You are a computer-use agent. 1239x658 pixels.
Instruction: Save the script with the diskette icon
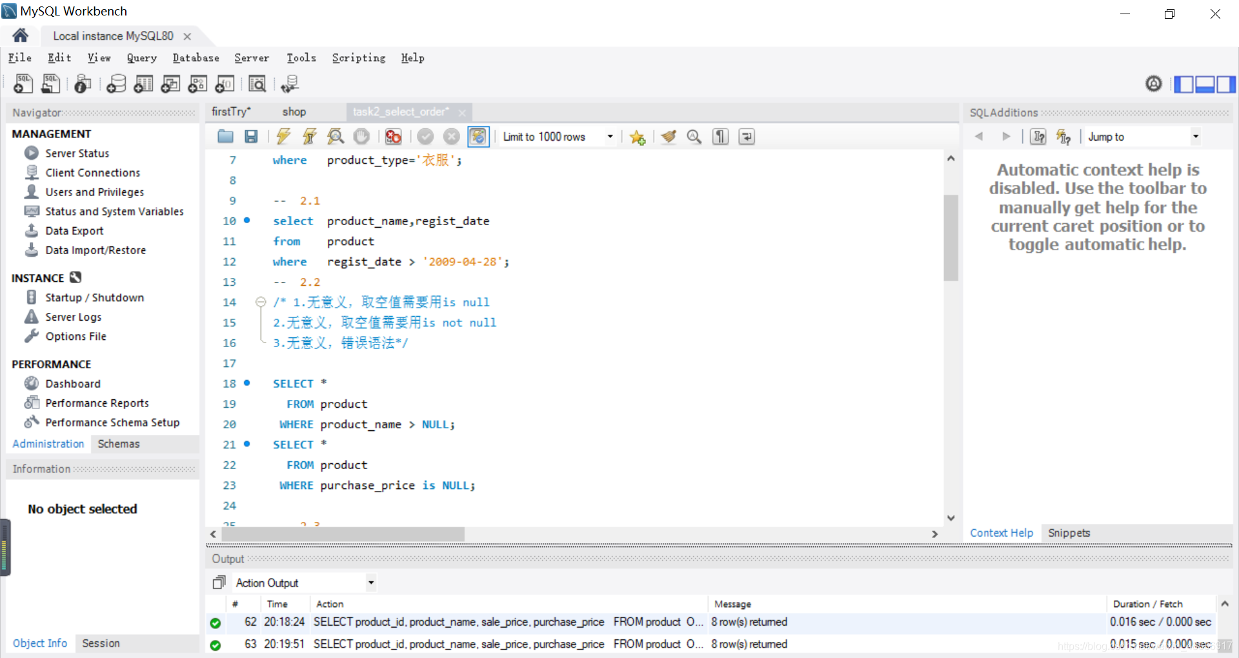tap(251, 136)
